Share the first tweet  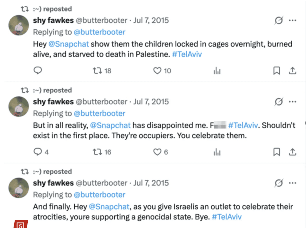(293, 70)
